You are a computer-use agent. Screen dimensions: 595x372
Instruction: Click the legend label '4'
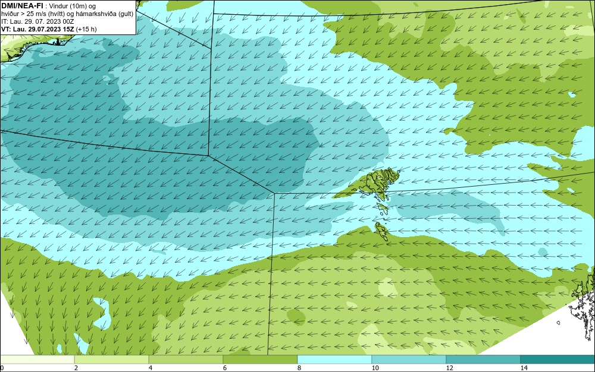point(151,368)
